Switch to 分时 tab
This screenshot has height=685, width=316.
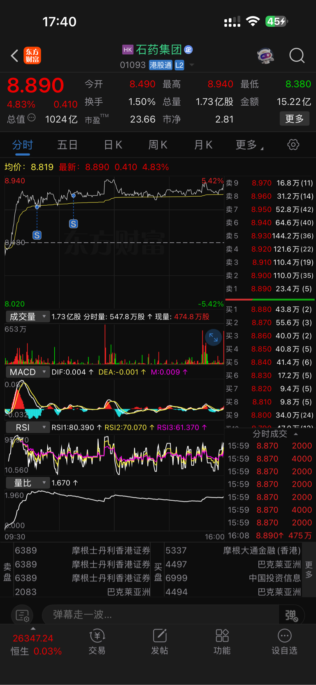tap(23, 145)
